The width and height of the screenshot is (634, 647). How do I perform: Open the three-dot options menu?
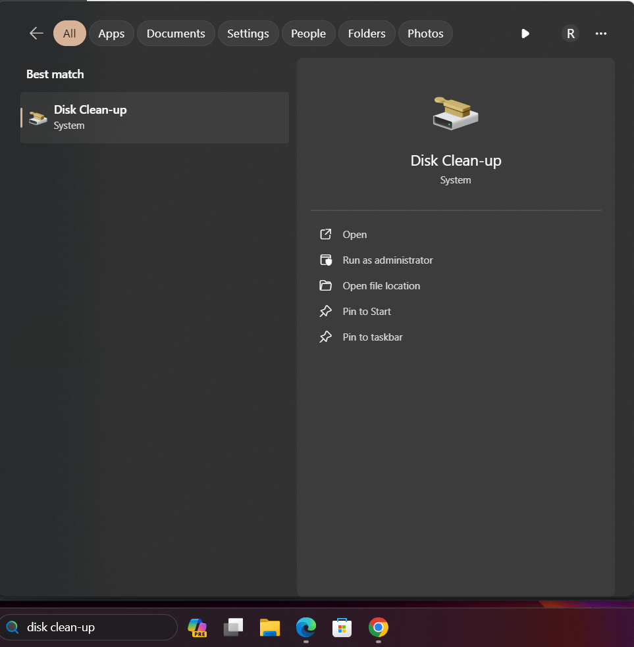pos(600,34)
